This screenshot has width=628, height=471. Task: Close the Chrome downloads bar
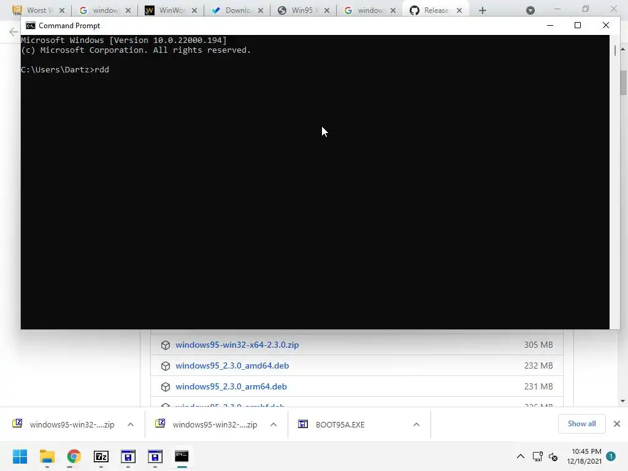[x=617, y=424]
